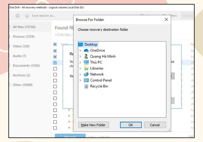Screen dimensions: 203x142
Task: Toggle the checked blue checkbox in file list
Action: coord(55,63)
